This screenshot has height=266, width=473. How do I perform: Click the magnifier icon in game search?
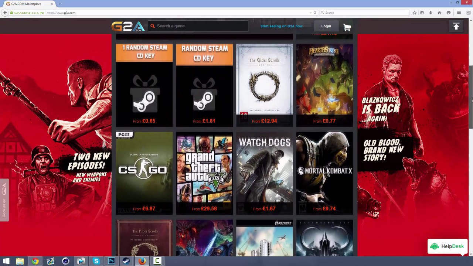coord(152,26)
